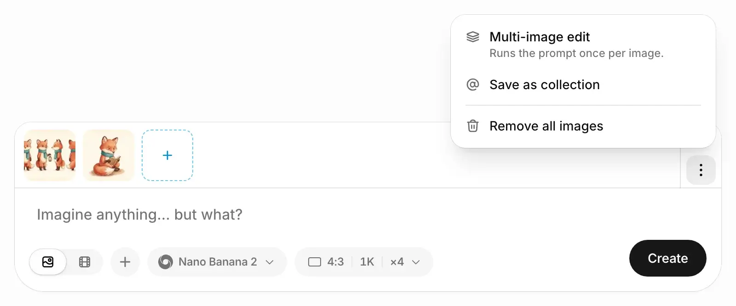736x306 pixels.
Task: Click the dashed add image placeholder
Action: click(x=167, y=155)
